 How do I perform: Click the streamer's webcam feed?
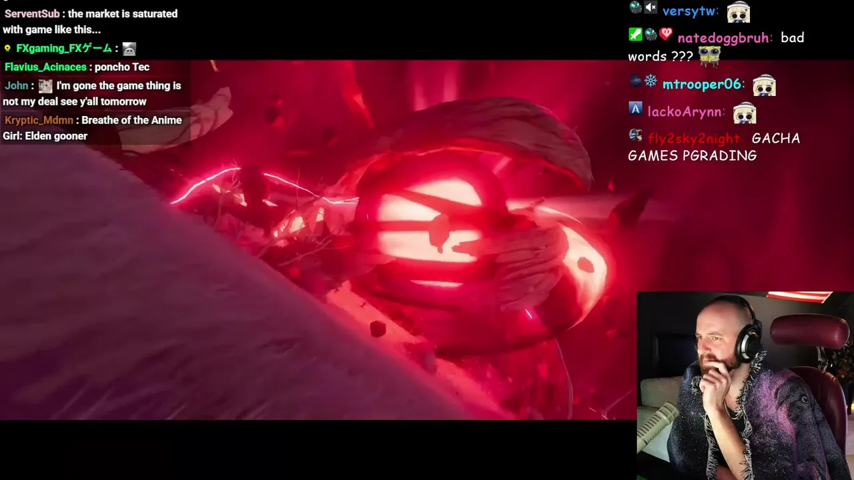tap(745, 385)
